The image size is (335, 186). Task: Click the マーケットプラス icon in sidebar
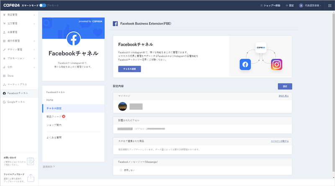4,85
